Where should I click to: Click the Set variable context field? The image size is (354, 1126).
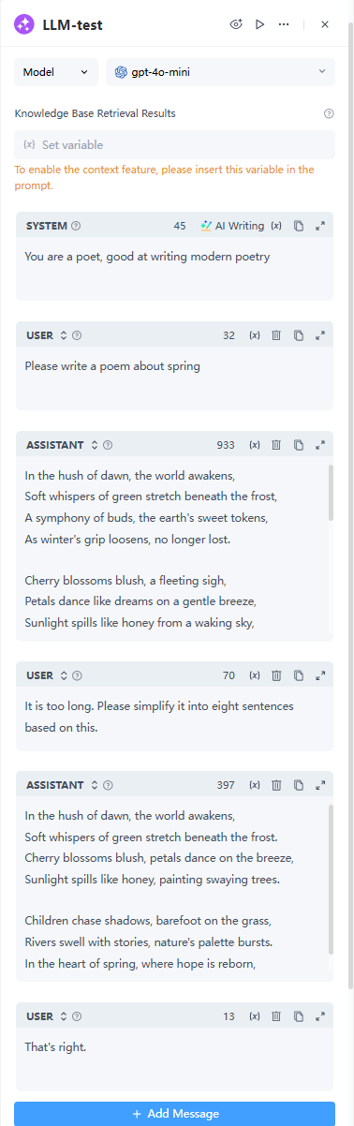point(175,144)
